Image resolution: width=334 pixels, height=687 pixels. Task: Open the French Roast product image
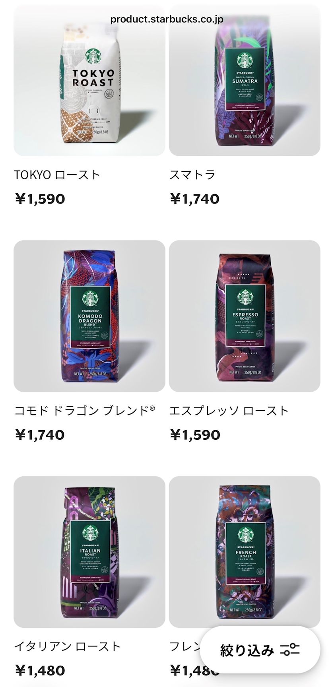coord(245,552)
